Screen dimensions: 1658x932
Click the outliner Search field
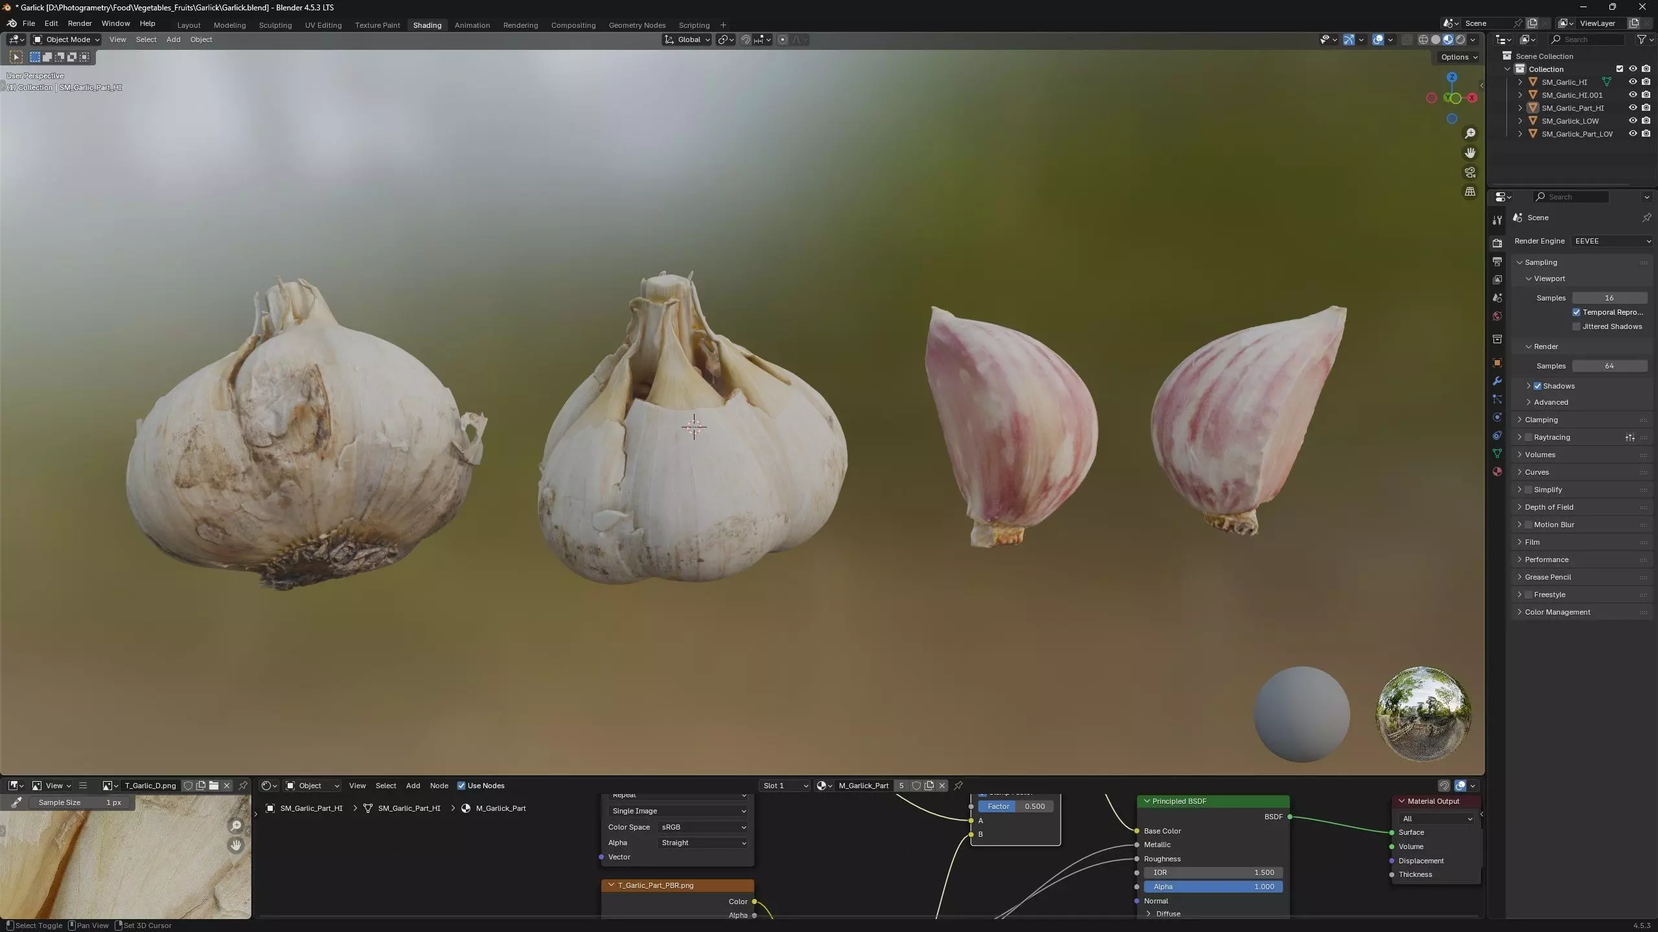[1587, 40]
